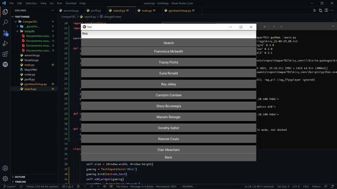This screenshot has width=337, height=189.
Task: Click the Euna Ronald button
Action: pyautogui.click(x=168, y=73)
